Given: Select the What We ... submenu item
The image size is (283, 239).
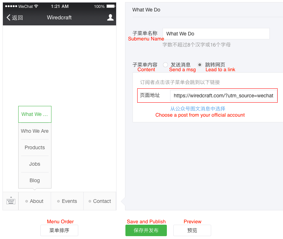Looking at the screenshot, I should pyautogui.click(x=35, y=114).
